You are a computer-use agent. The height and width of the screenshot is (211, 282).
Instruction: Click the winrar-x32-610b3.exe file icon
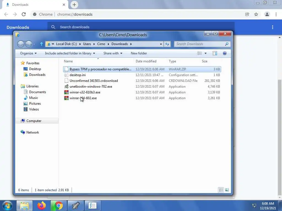tap(66, 92)
